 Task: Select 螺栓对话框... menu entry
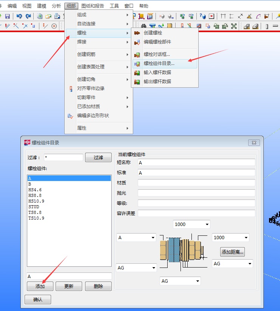pos(165,54)
